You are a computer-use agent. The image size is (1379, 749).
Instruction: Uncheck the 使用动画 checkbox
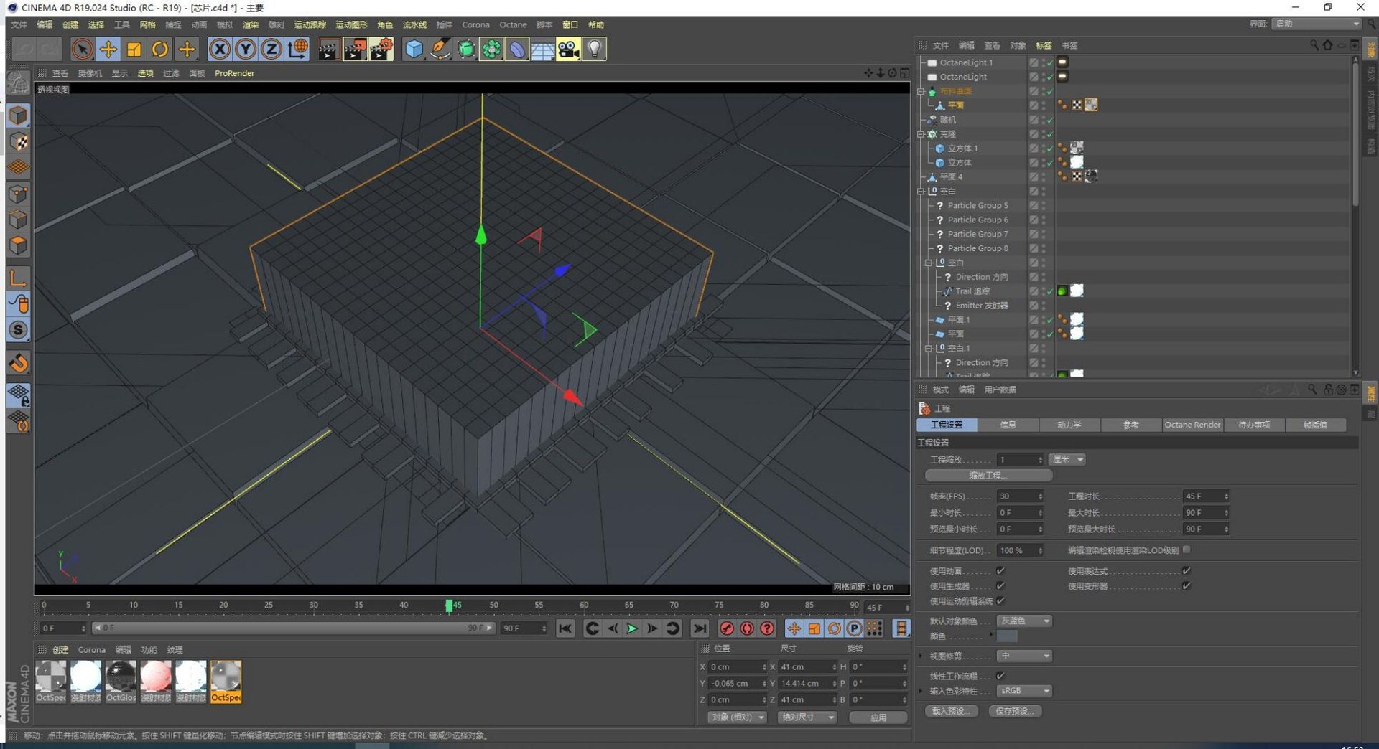(1000, 570)
